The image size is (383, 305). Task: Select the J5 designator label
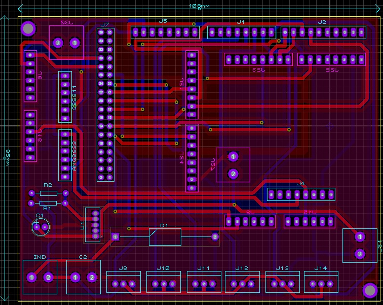pos(163,21)
